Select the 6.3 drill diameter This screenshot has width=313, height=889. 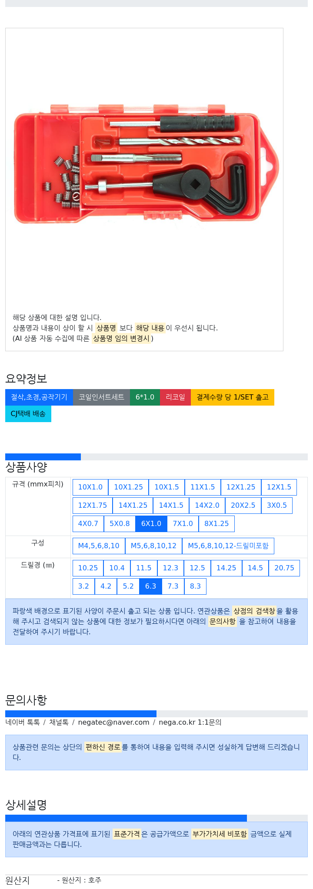[150, 586]
